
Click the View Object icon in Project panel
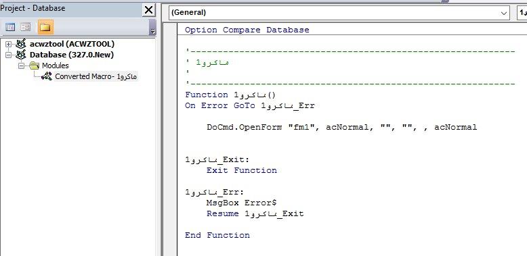25,27
